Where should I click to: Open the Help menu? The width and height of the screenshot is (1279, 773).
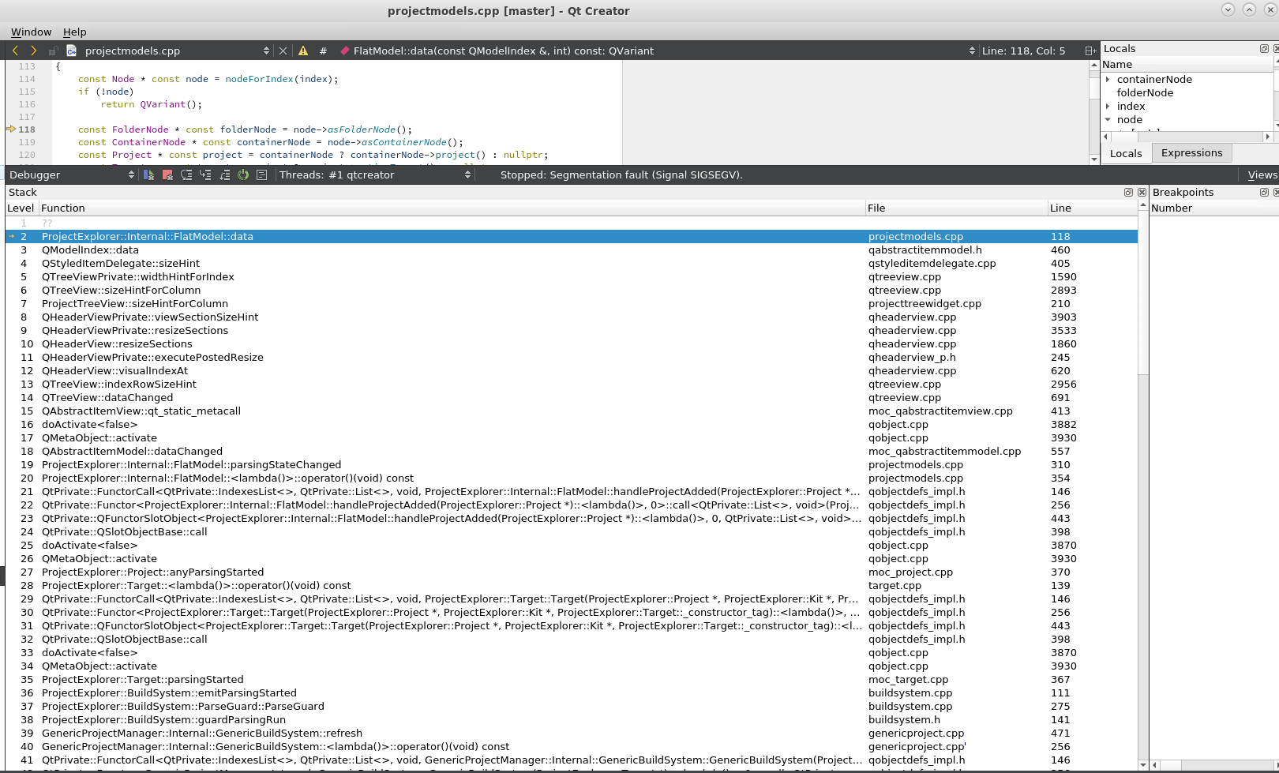click(x=74, y=32)
